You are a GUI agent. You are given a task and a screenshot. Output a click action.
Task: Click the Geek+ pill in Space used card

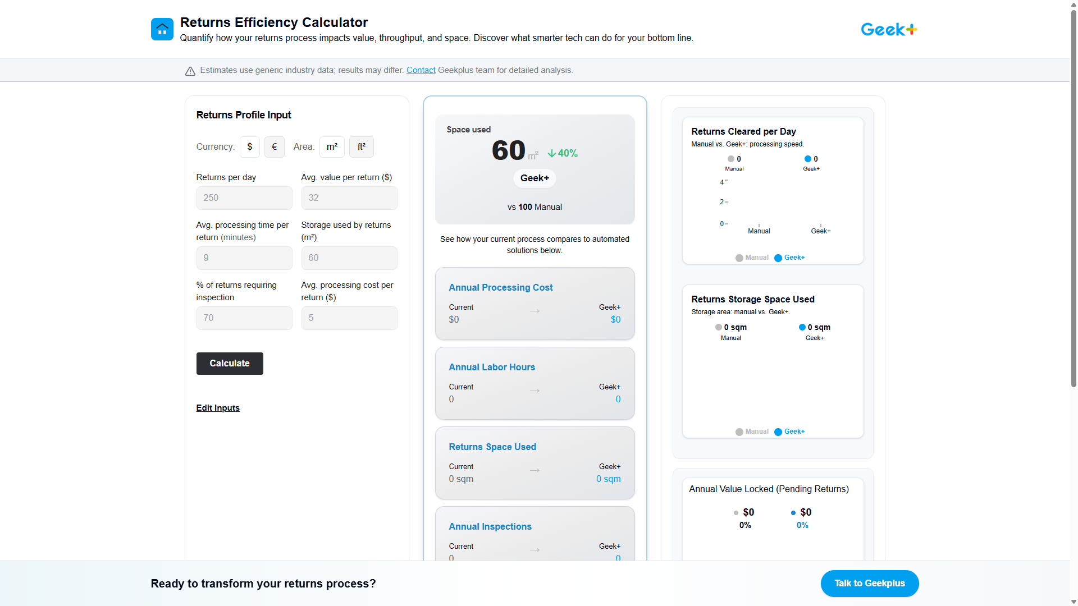pos(535,178)
